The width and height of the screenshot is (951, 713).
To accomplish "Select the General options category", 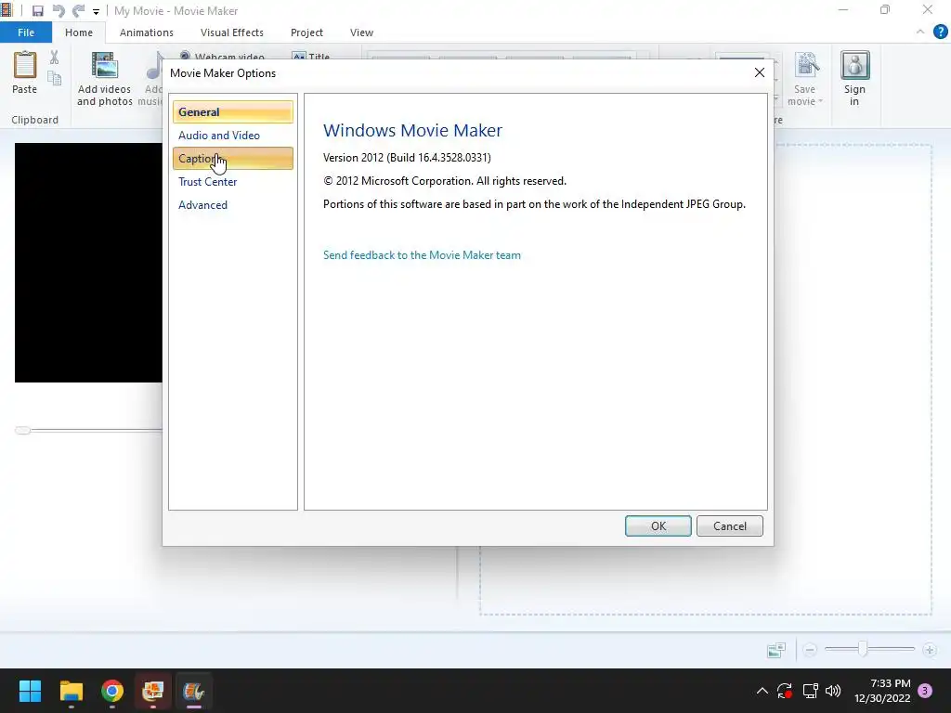I will (x=233, y=112).
